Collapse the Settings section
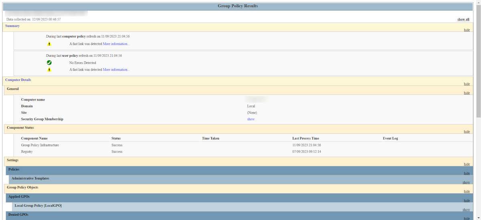Screen dimensions: 481x220 (467, 164)
